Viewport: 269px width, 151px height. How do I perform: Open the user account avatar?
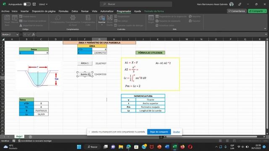(232, 4)
